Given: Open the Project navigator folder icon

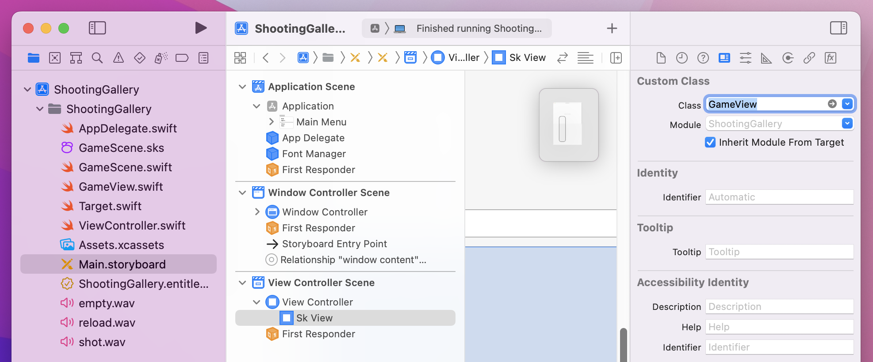Looking at the screenshot, I should coord(34,58).
